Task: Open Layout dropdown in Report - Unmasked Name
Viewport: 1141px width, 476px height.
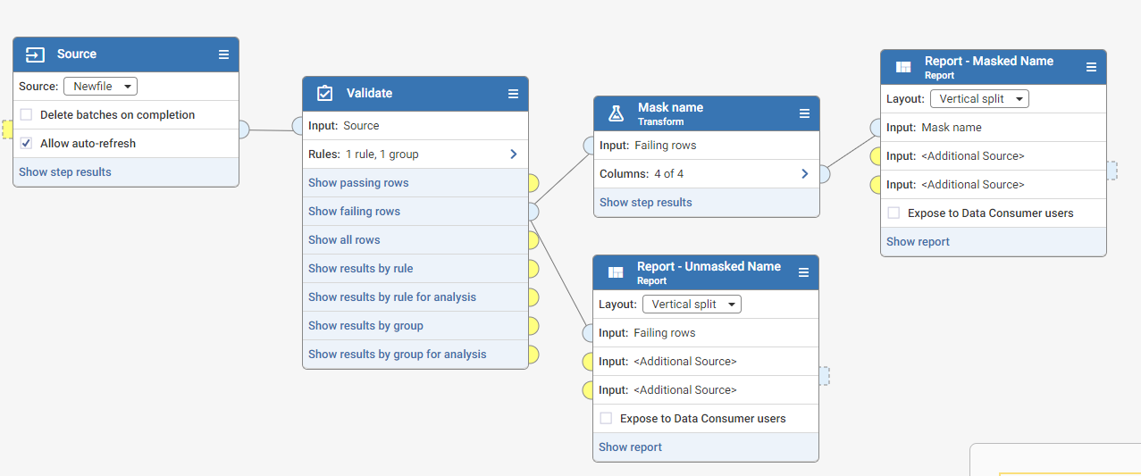Action: point(692,305)
